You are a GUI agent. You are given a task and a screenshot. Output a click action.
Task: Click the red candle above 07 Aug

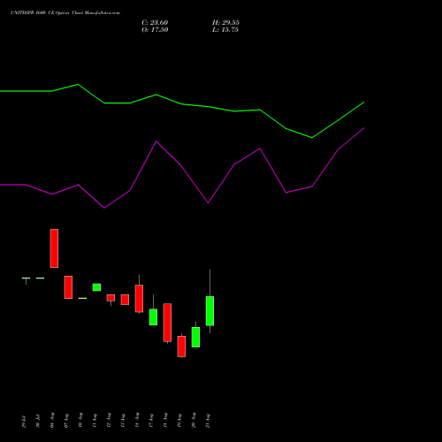[x=68, y=287]
